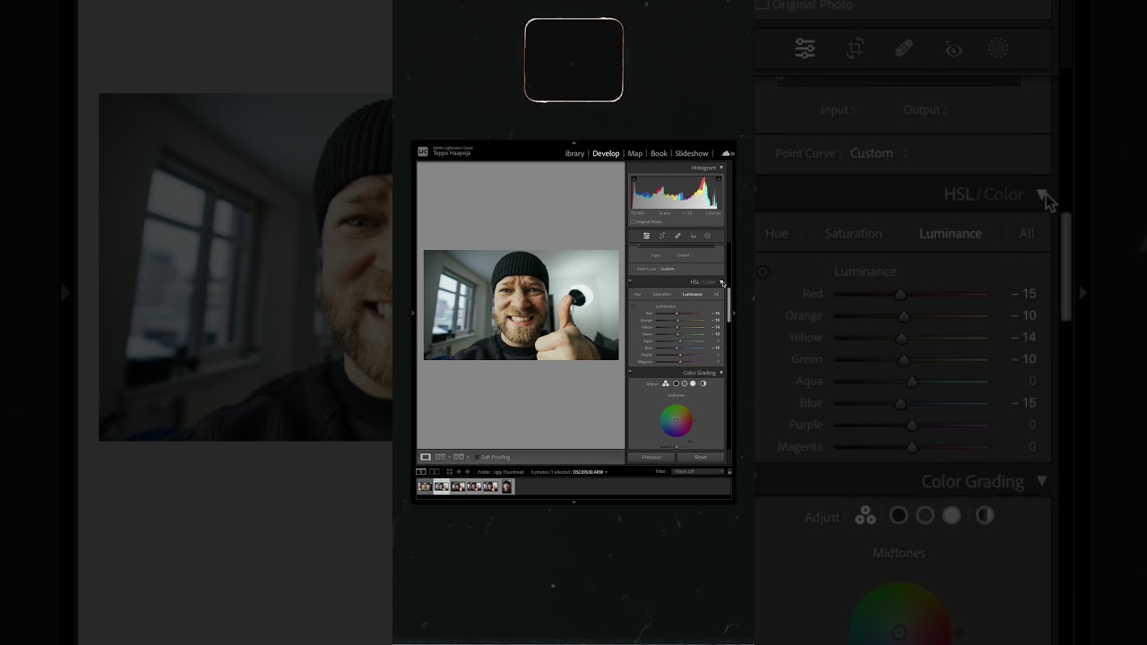
Task: Choose Global adjust circle in center window Color Grading
Action: [x=703, y=383]
